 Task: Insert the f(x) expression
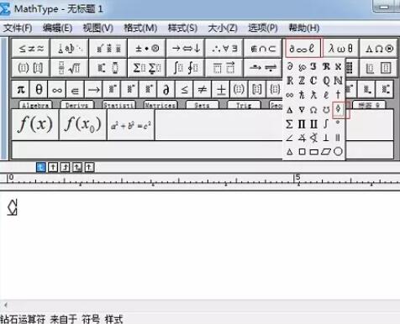(35, 124)
